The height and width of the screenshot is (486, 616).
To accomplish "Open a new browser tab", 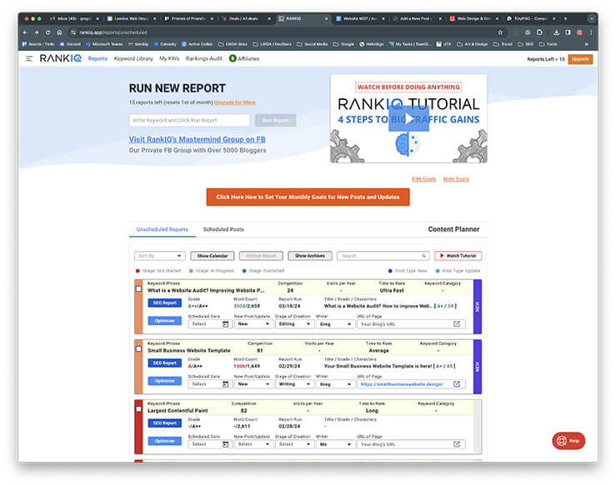I will tap(565, 18).
